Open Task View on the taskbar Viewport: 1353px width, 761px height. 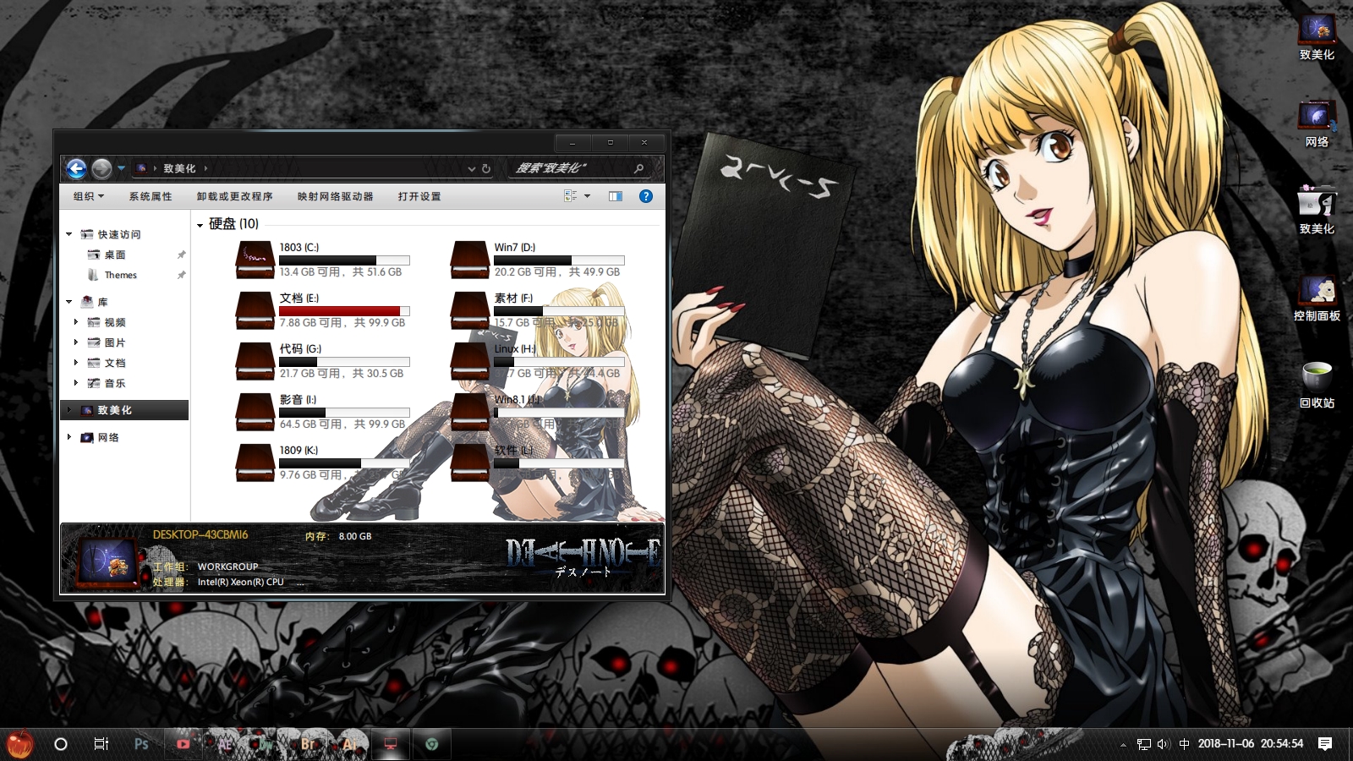tap(101, 744)
